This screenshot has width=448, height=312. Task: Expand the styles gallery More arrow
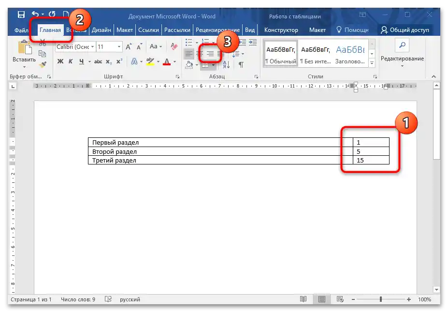coord(372,63)
